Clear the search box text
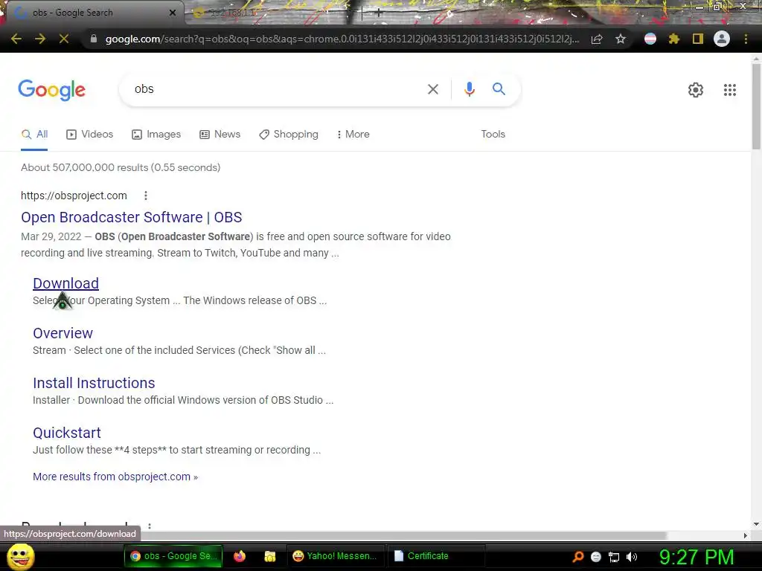 [x=432, y=89]
